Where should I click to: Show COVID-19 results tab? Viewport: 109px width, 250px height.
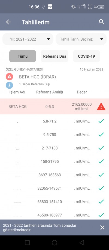86,56
